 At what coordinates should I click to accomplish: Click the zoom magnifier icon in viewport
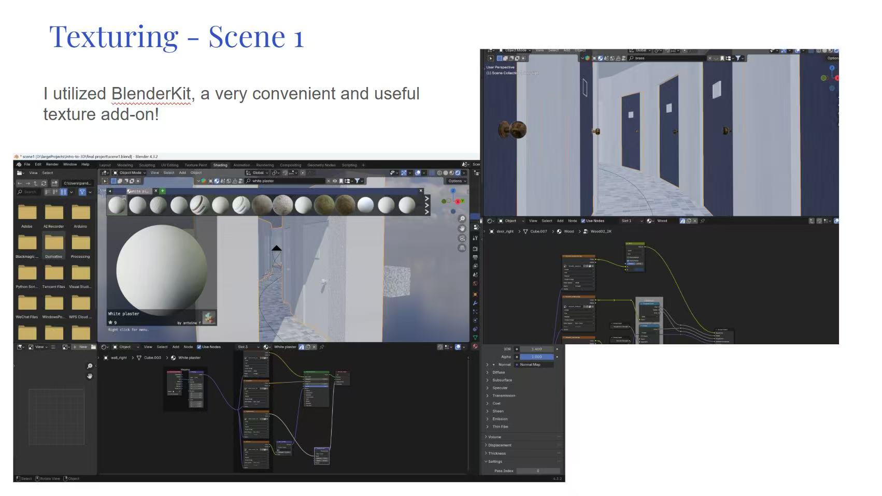pos(462,219)
